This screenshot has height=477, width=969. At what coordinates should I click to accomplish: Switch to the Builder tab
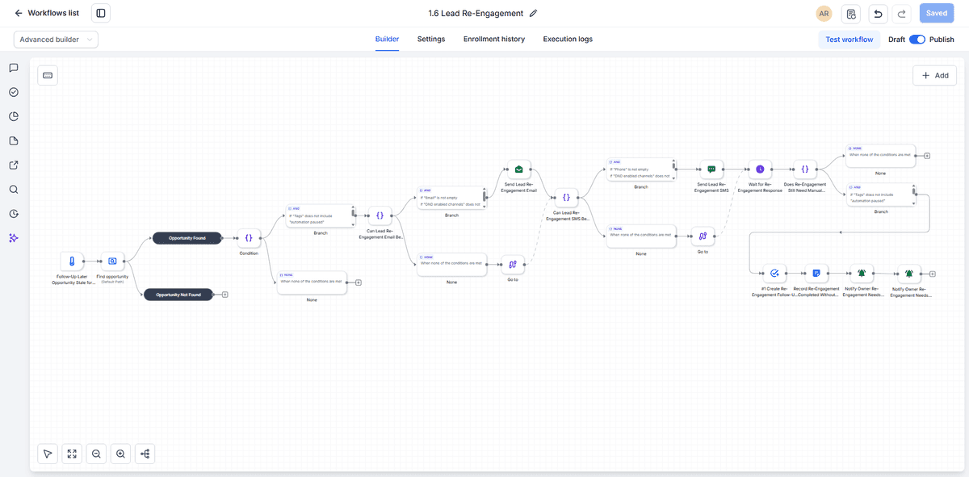[x=388, y=39]
